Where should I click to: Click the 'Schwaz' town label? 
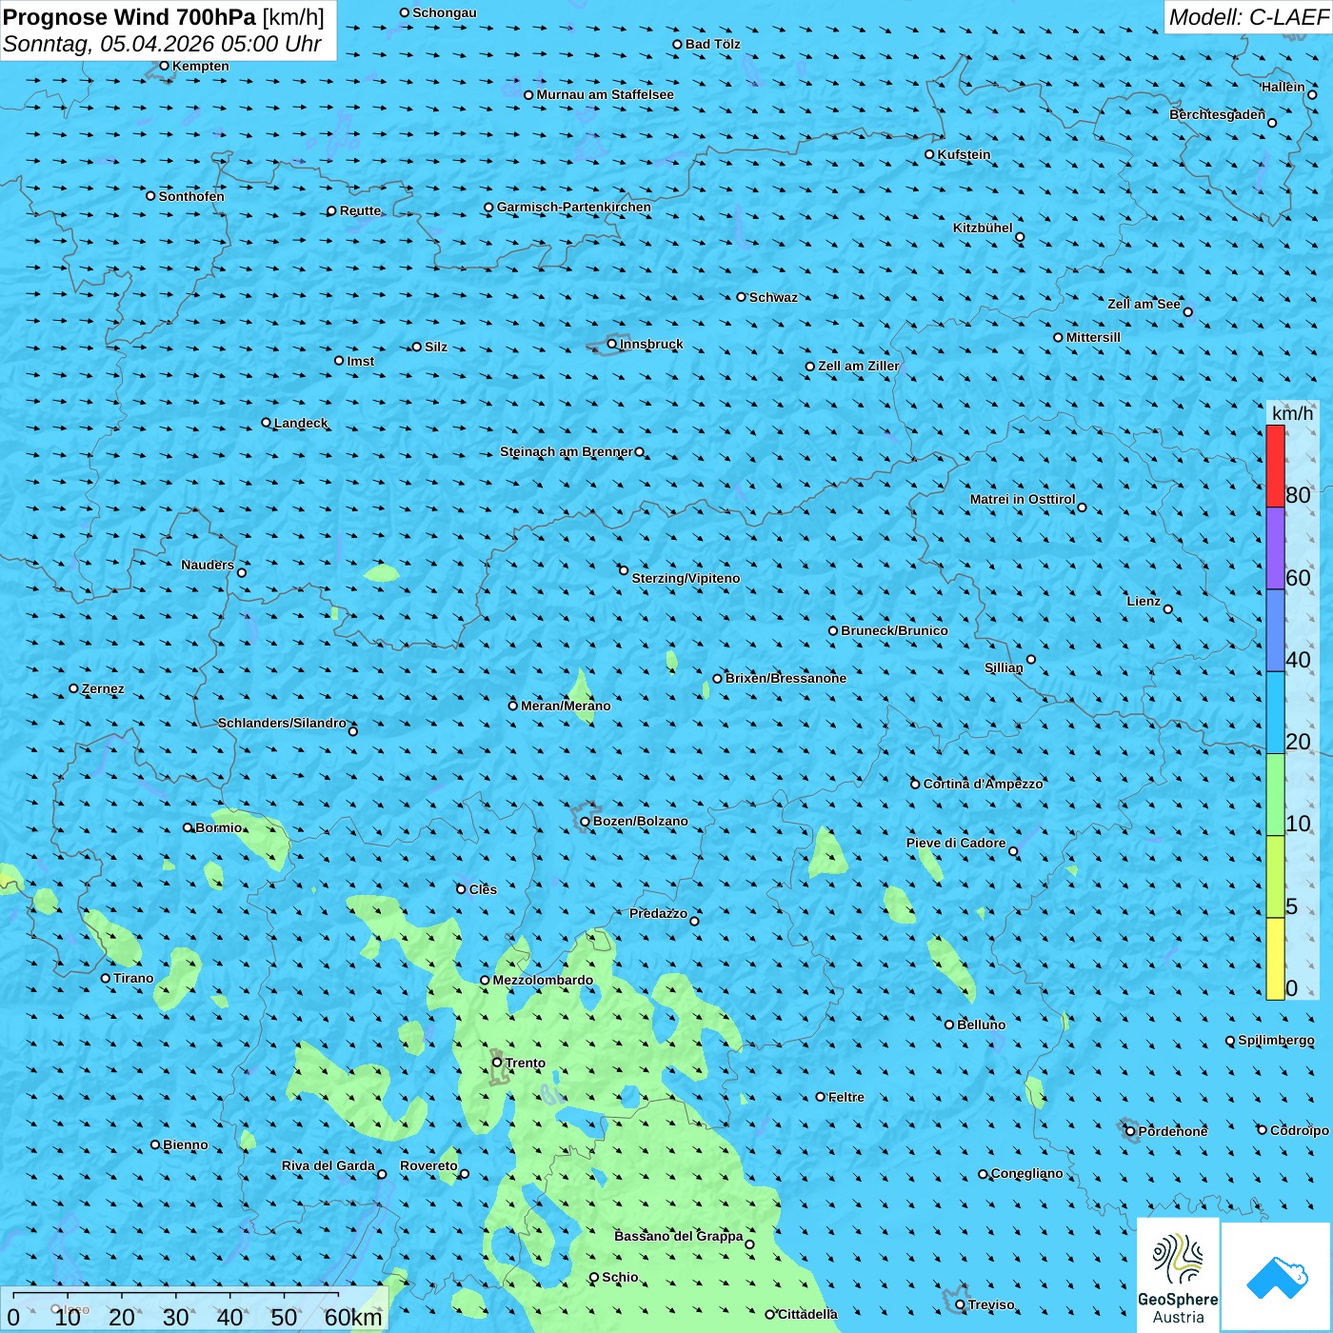tap(773, 297)
